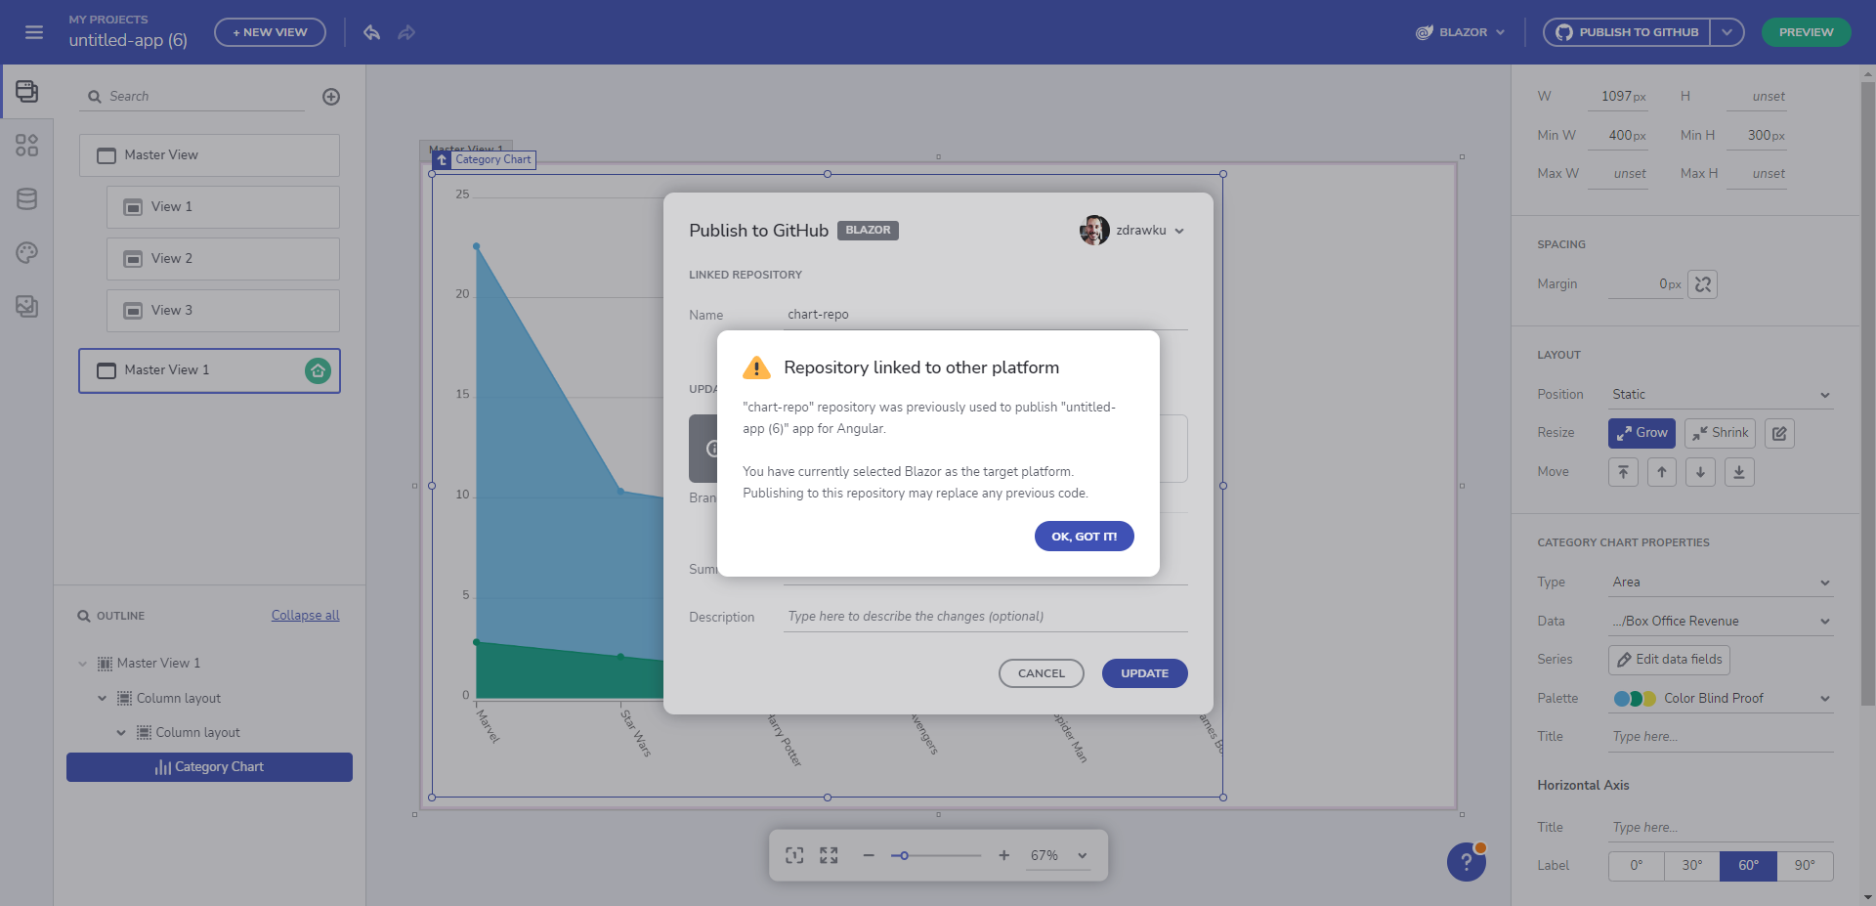This screenshot has height=906, width=1876.
Task: Open the Theme palette sidebar icon
Action: pos(26,253)
